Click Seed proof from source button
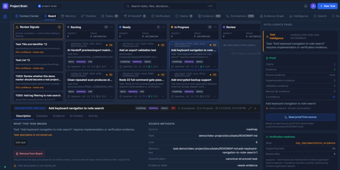340x170 pixels. [x=300, y=117]
